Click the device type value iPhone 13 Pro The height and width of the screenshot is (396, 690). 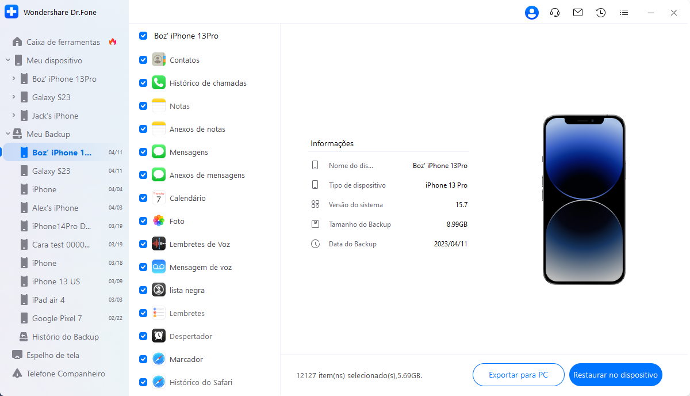point(446,185)
